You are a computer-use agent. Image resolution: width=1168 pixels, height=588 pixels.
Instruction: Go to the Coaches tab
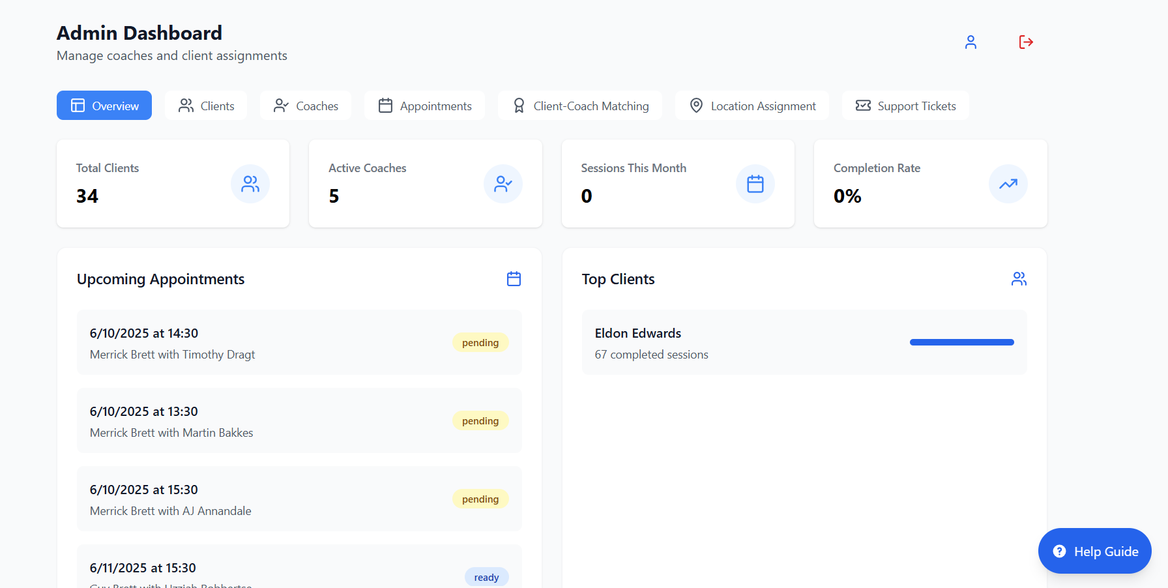306,106
